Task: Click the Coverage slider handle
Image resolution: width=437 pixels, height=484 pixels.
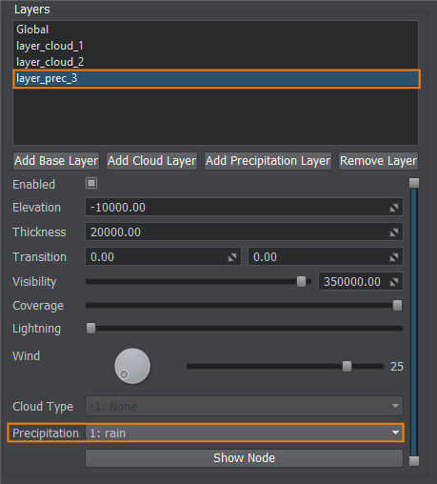Action: coord(397,306)
